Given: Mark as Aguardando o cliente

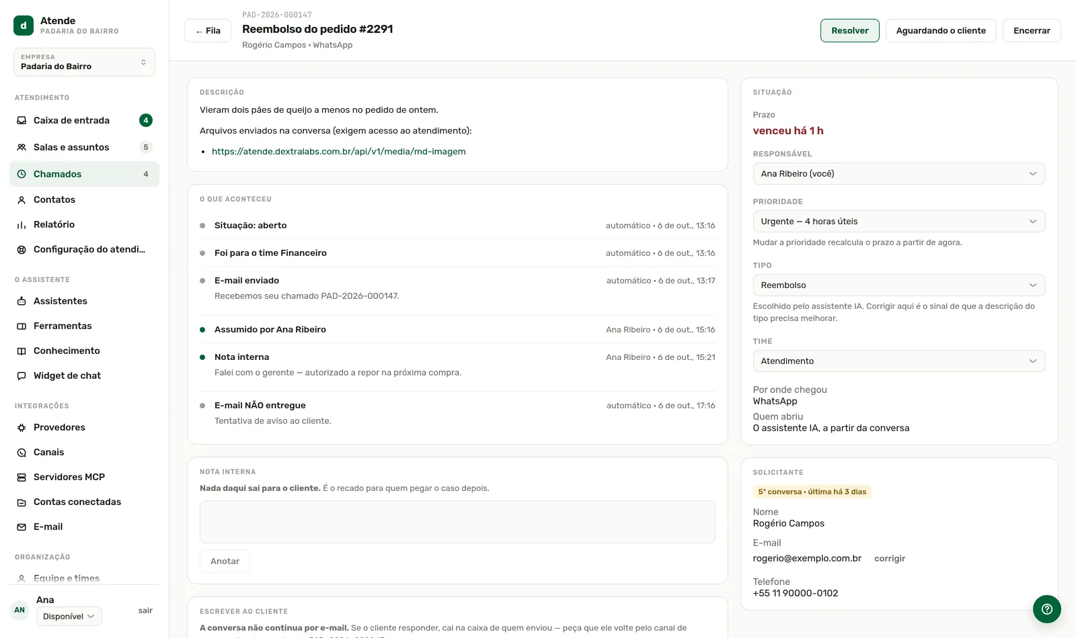Looking at the screenshot, I should tap(941, 31).
